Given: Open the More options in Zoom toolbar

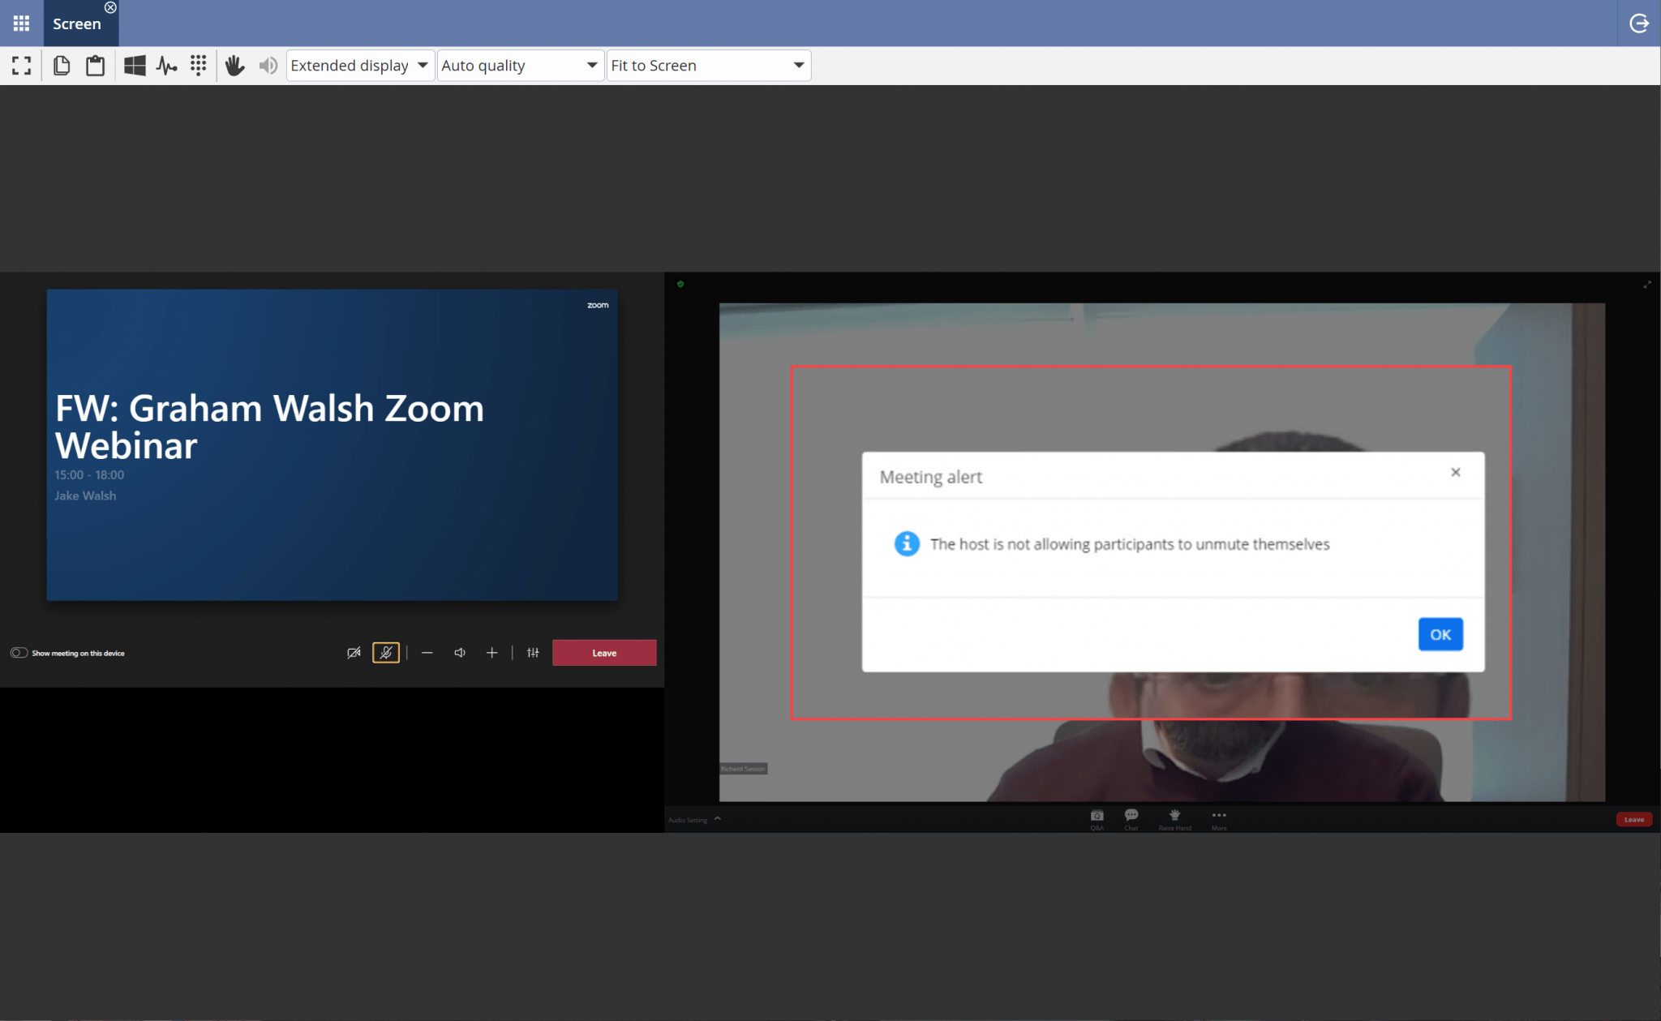Looking at the screenshot, I should pos(1219,819).
